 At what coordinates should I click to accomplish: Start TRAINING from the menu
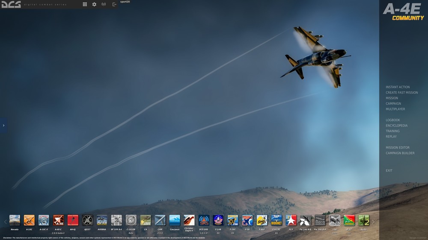click(x=392, y=131)
